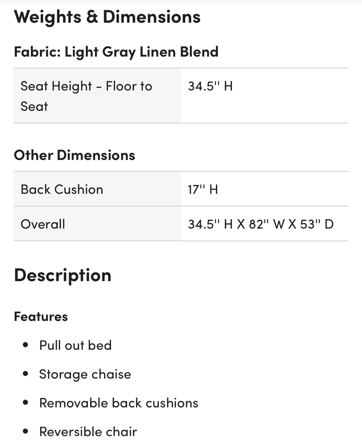362x447 pixels.
Task: Click the bullet before Reversible chair
Action: click(x=26, y=431)
